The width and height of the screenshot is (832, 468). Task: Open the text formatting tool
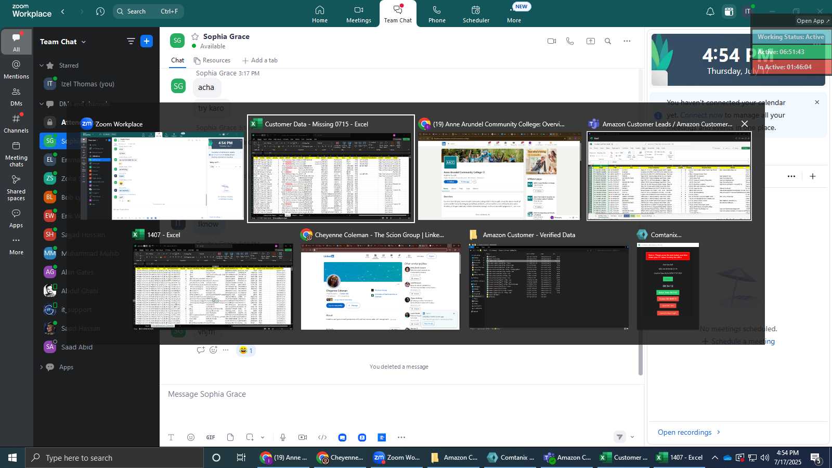tap(171, 437)
